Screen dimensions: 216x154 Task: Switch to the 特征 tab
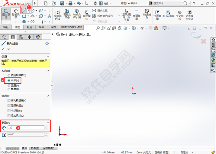coord(6,27)
